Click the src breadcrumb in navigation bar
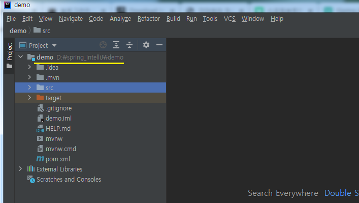The width and height of the screenshot is (359, 203). point(42,31)
